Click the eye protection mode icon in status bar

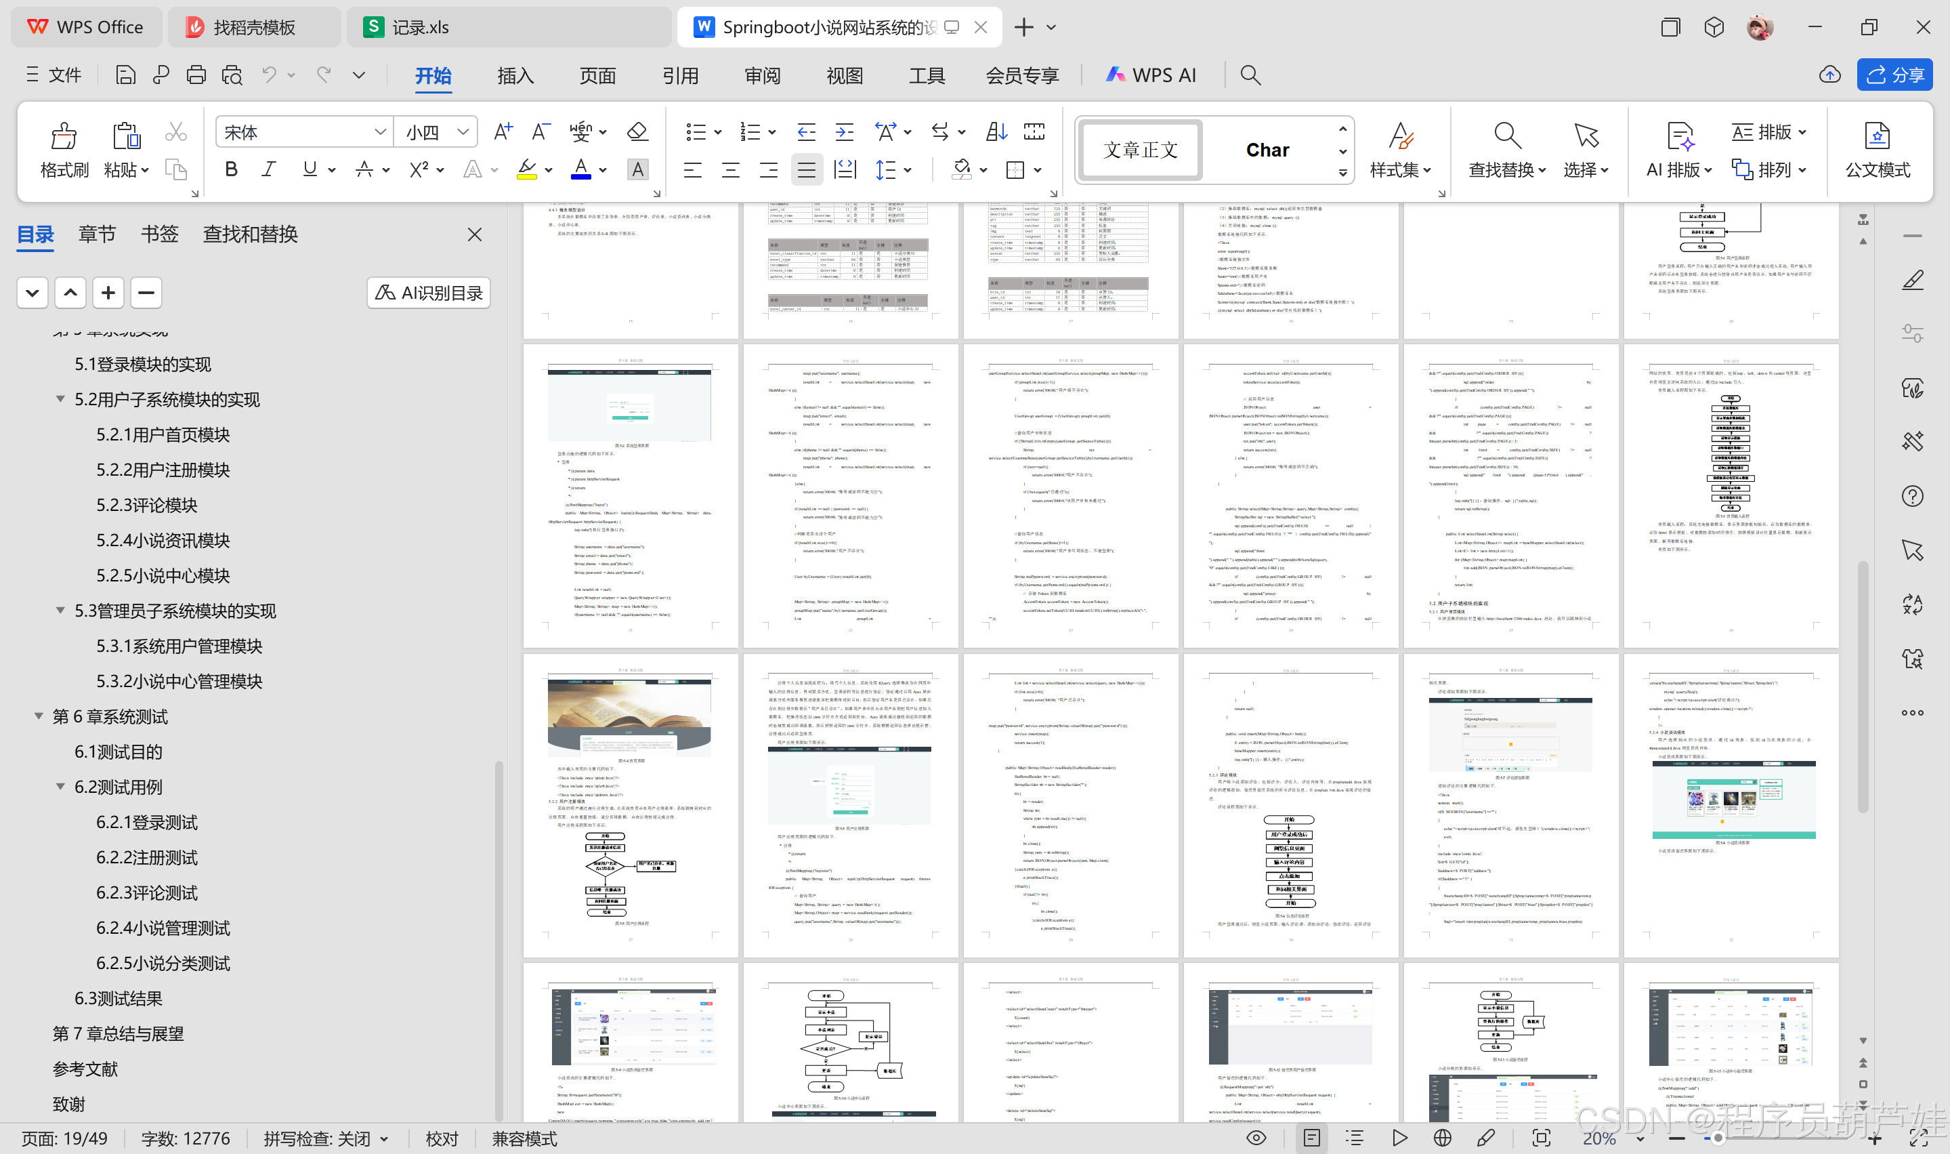click(x=1256, y=1138)
